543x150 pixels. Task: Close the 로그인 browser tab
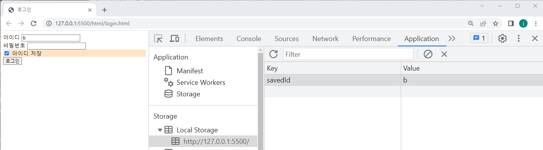[90, 10]
